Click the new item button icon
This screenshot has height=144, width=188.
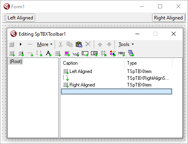coord(12,44)
